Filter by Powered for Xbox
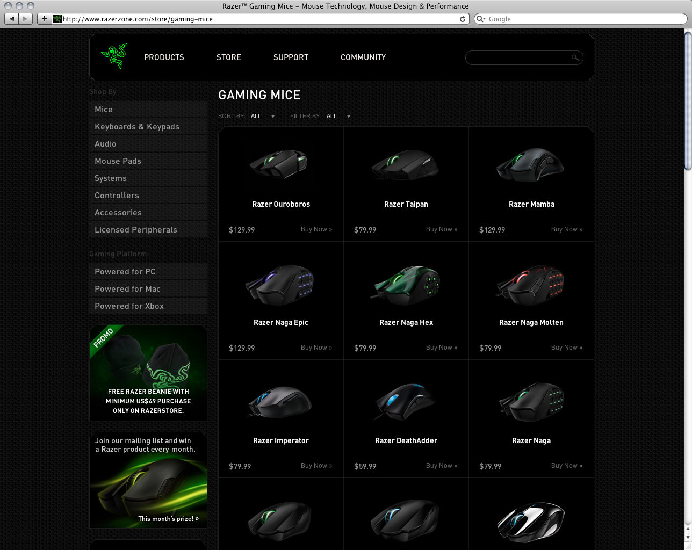Image resolution: width=692 pixels, height=550 pixels. (x=148, y=306)
